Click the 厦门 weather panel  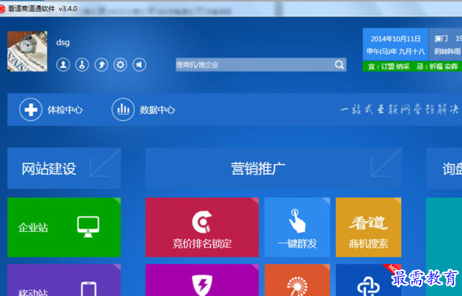tap(445, 44)
